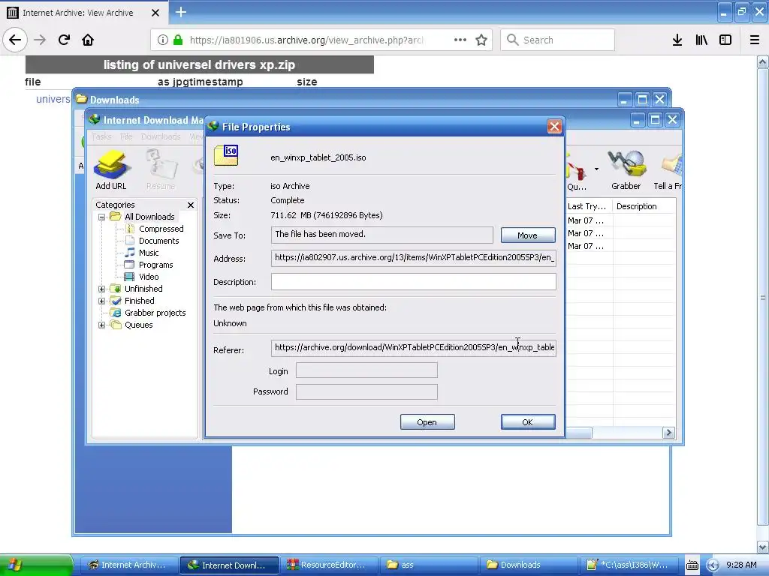Click the Description text field

pos(414,282)
